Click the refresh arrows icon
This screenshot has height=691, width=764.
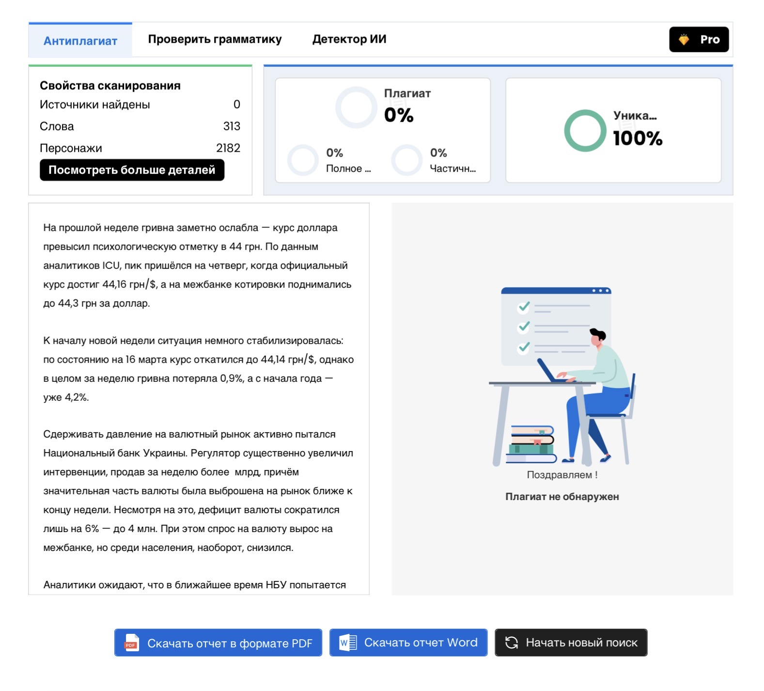511,643
